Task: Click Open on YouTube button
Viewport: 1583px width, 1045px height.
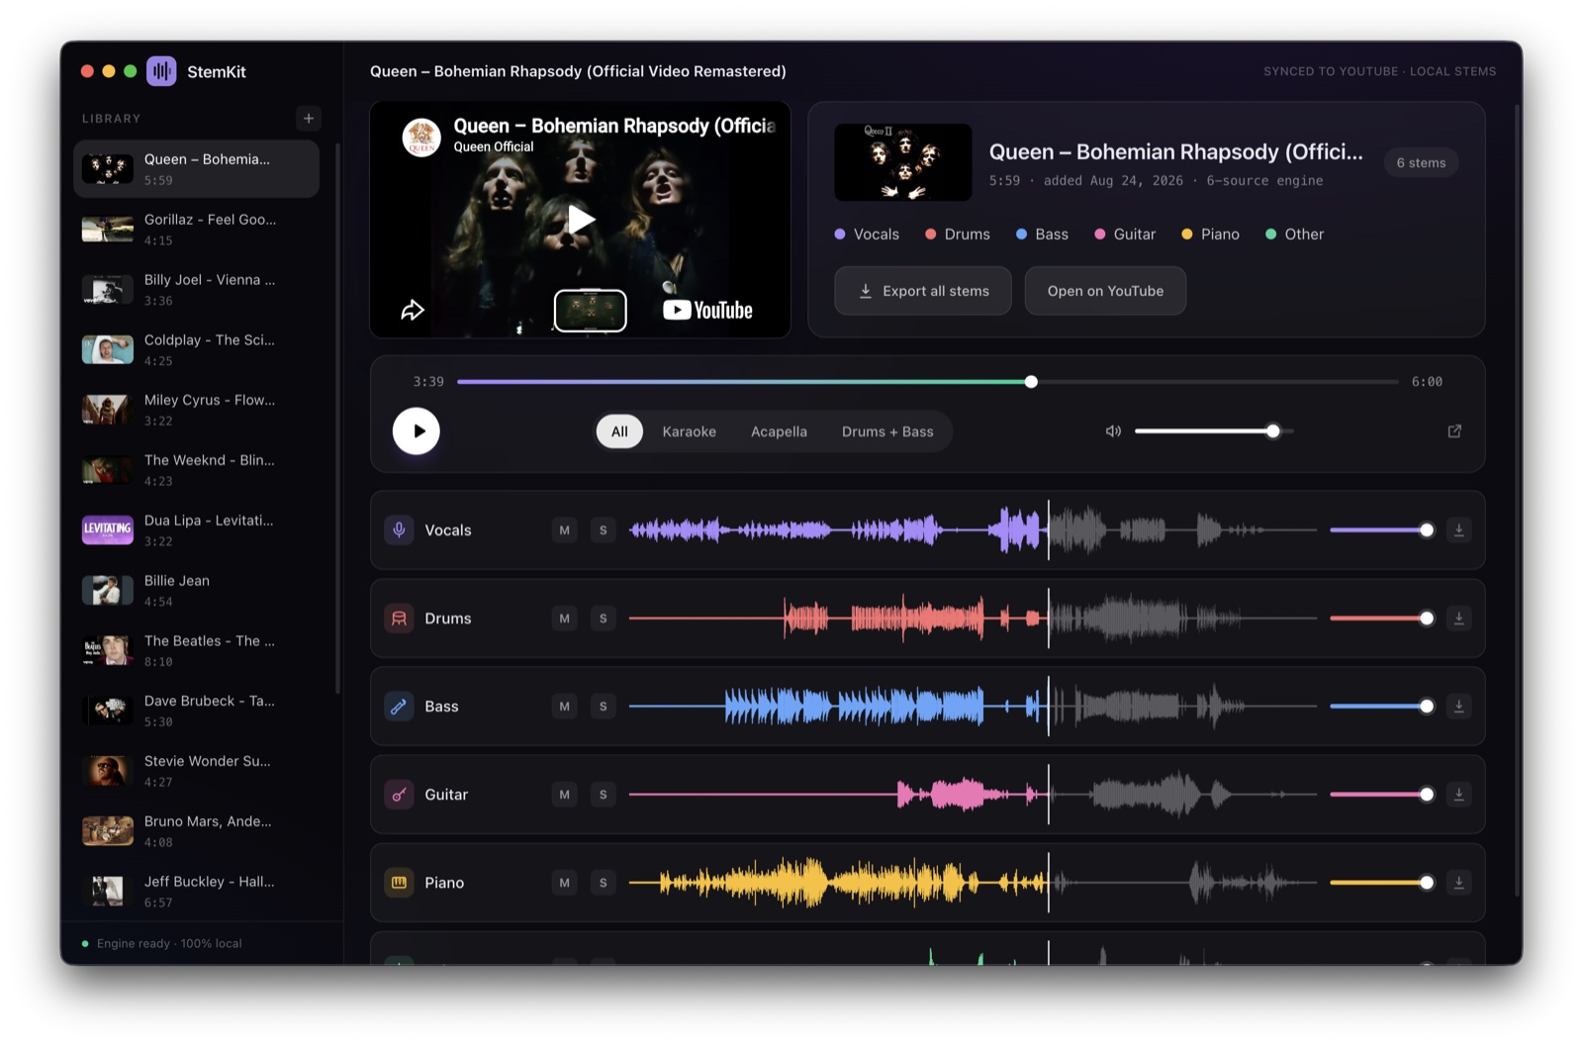Action: 1105,291
